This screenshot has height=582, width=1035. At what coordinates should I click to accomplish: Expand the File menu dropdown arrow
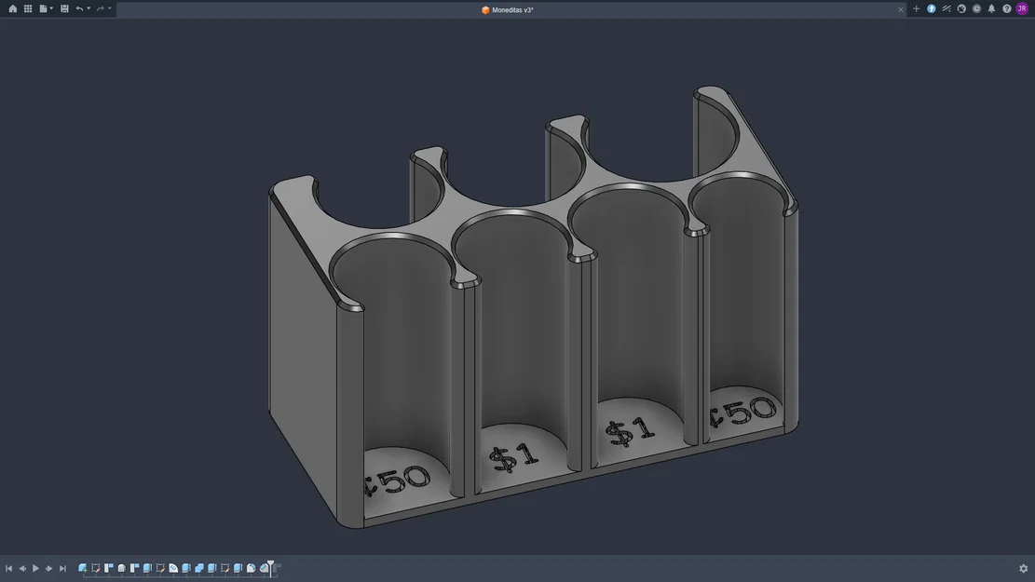[x=51, y=8]
